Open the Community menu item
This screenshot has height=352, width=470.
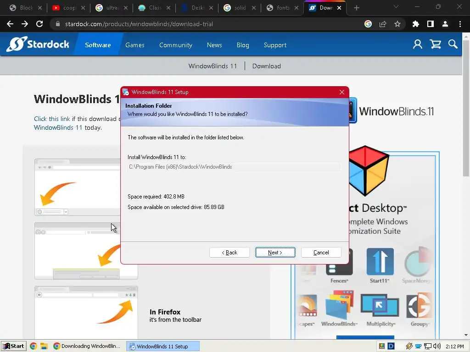pos(176,45)
